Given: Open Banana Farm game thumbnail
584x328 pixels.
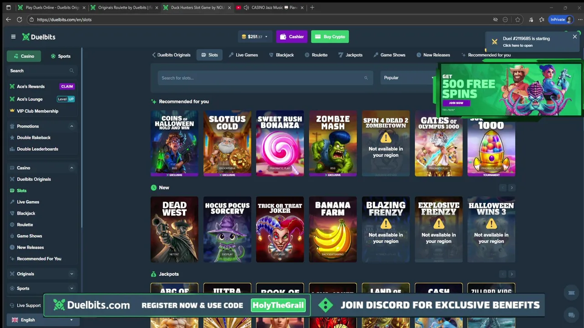Looking at the screenshot, I should click(333, 229).
